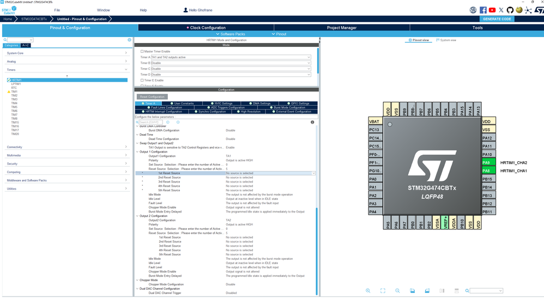Enable the Master Timer checkbox
The image size is (544, 298).
142,51
